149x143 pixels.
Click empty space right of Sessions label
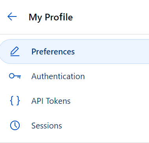pyautogui.click(x=105, y=125)
